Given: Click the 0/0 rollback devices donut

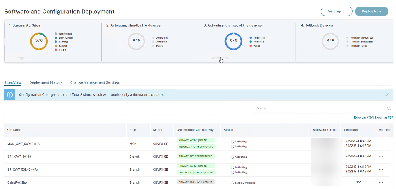Looking at the screenshot, I should (330, 41).
